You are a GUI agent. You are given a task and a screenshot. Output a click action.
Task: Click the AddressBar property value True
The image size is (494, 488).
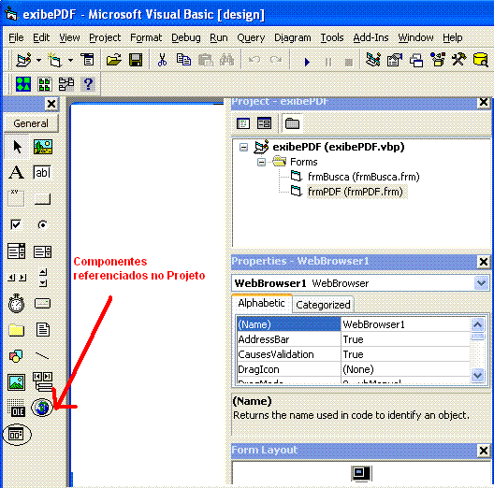coord(405,339)
